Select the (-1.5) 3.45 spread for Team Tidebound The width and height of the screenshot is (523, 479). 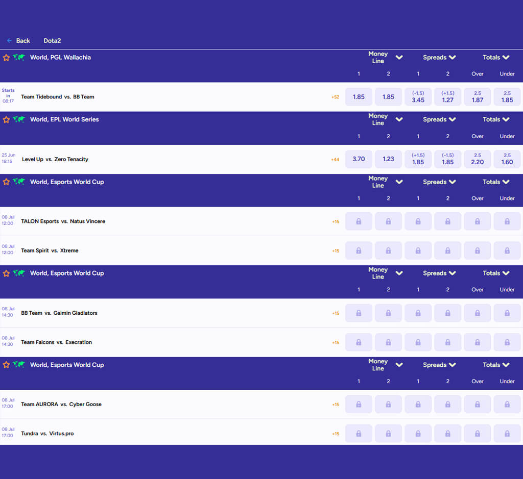click(x=418, y=97)
